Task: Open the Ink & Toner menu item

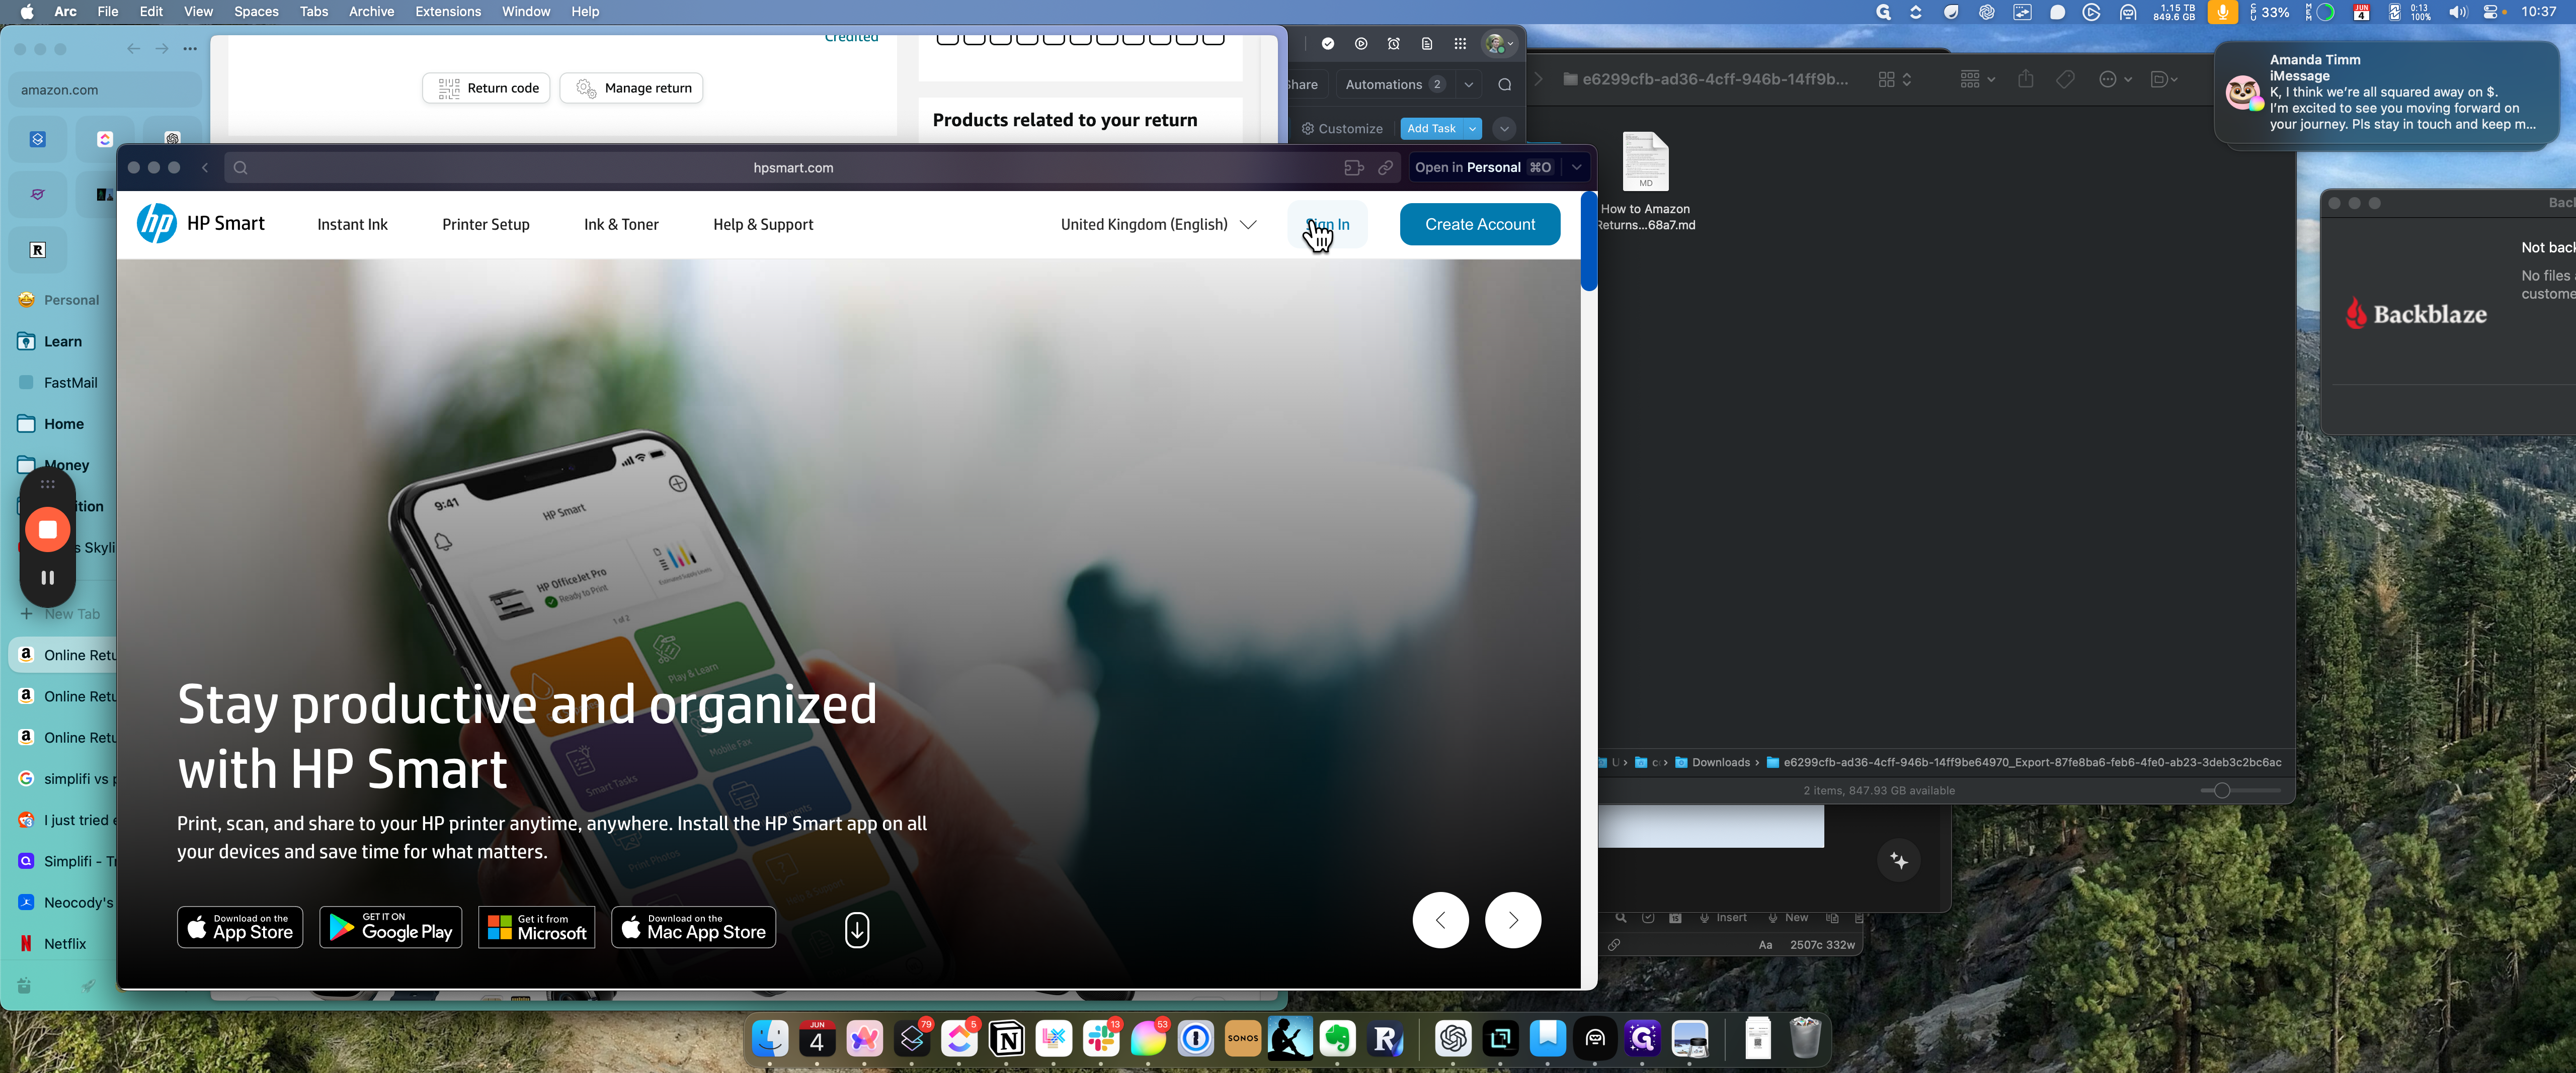Action: point(621,225)
